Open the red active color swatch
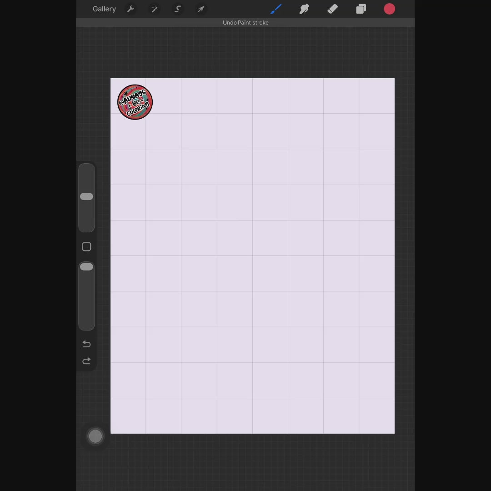This screenshot has width=491, height=491. 389,9
